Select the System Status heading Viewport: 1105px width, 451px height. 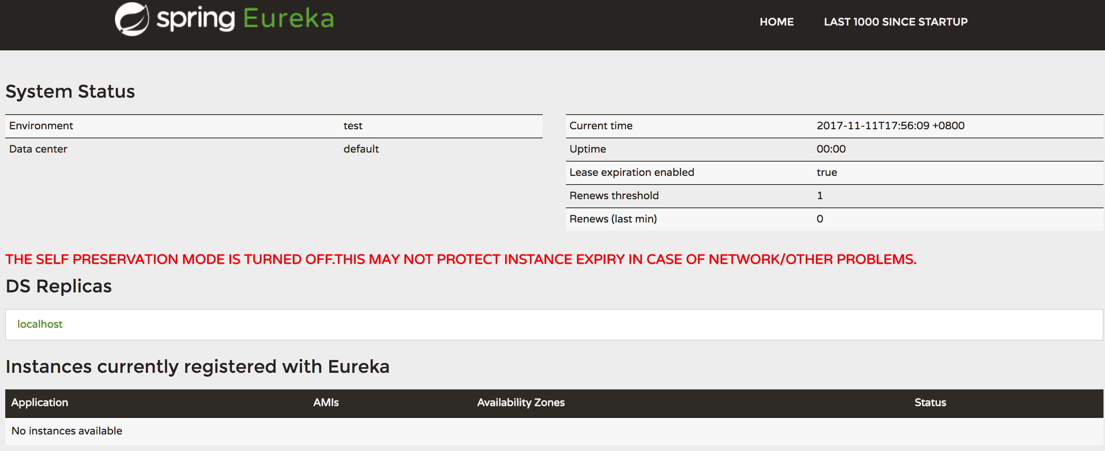70,91
